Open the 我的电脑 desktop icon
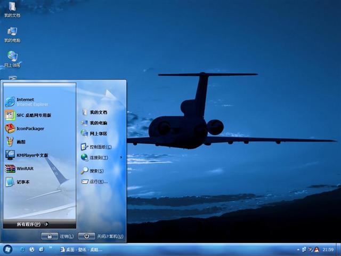Viewport: 341px width, 256px height. [x=12, y=35]
